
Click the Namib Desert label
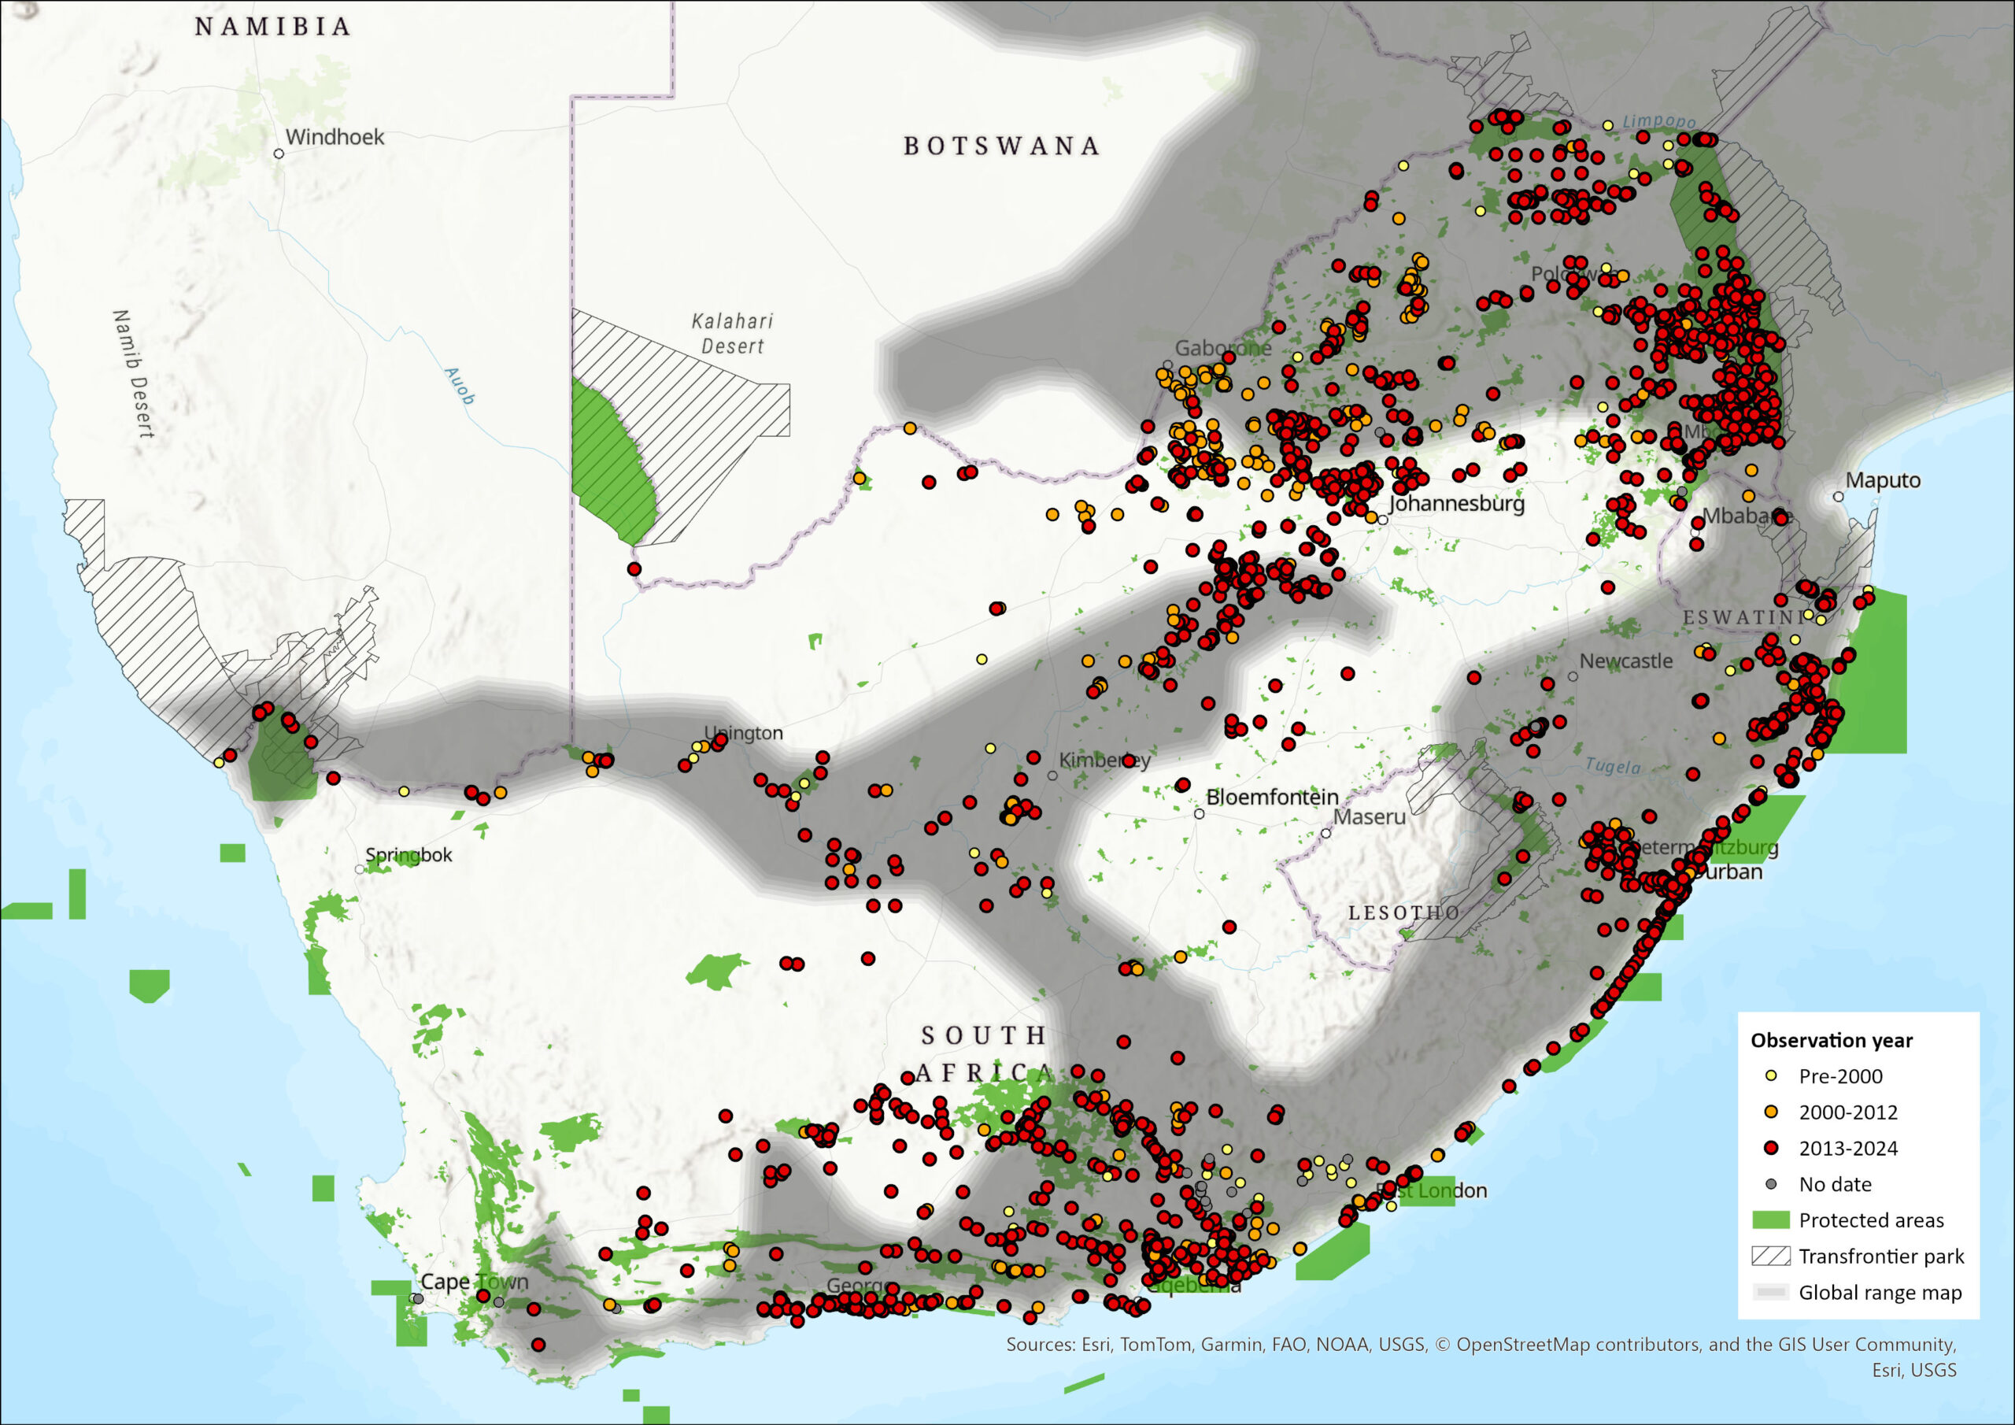[x=133, y=373]
